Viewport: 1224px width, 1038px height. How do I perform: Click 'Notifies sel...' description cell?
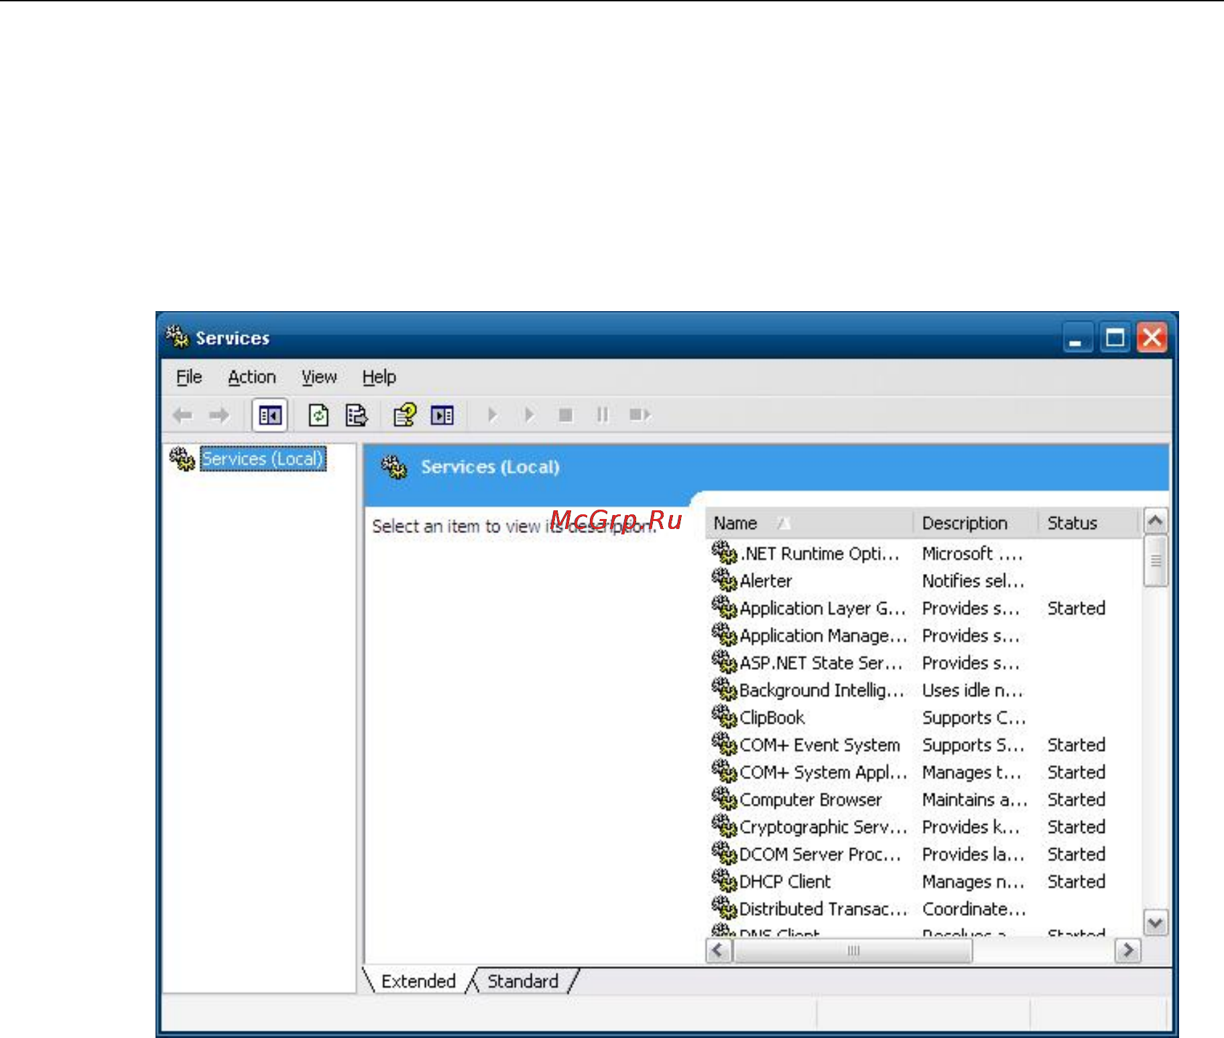tap(973, 581)
